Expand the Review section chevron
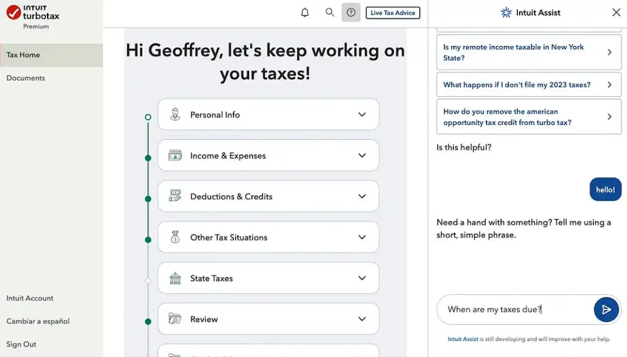627x357 pixels. coord(362,319)
